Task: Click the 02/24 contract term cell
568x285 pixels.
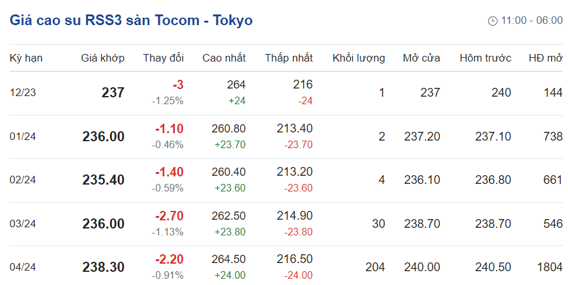Action: tap(23, 180)
